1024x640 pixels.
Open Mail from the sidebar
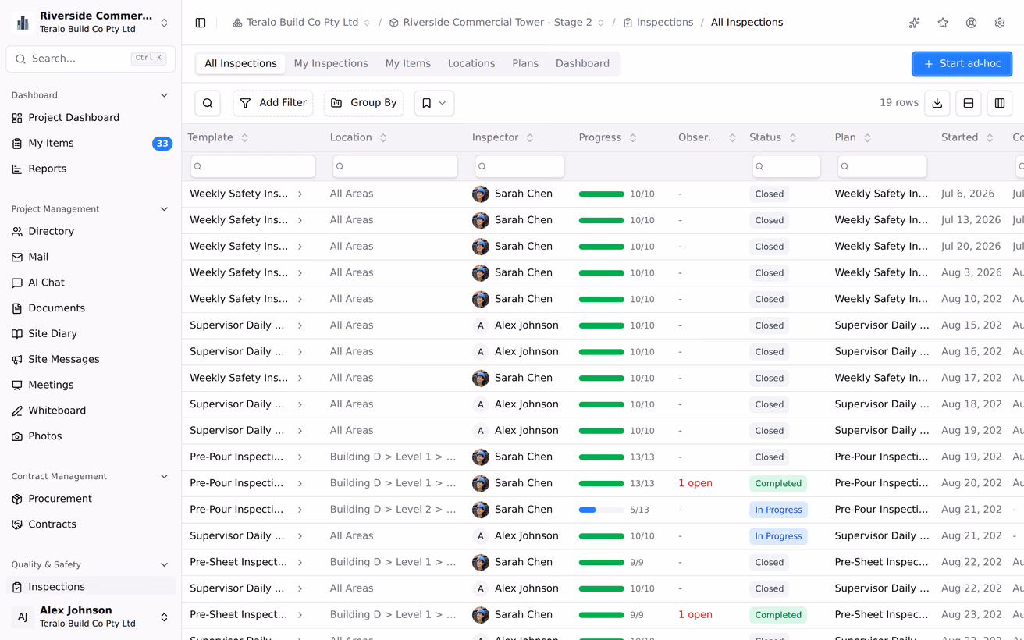91,257
